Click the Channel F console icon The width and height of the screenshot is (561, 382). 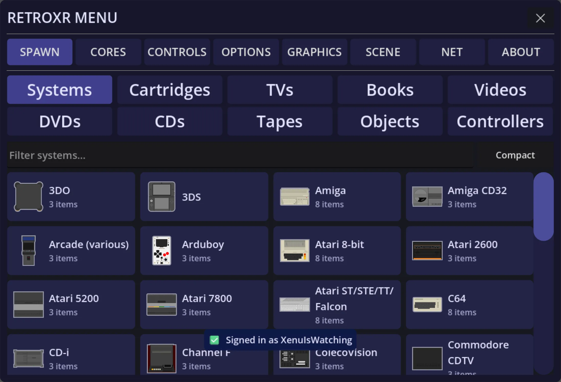[161, 359]
